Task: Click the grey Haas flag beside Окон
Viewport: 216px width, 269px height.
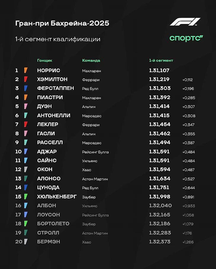Action: [26, 169]
